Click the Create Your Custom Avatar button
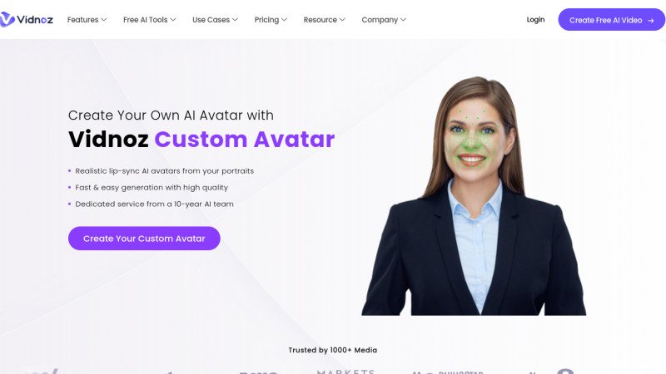 (144, 239)
